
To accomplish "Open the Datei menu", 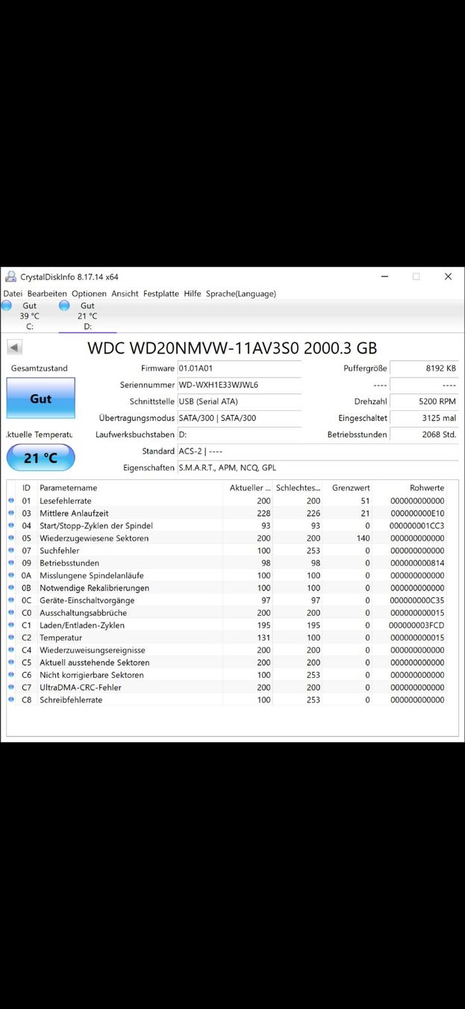I will (x=13, y=294).
